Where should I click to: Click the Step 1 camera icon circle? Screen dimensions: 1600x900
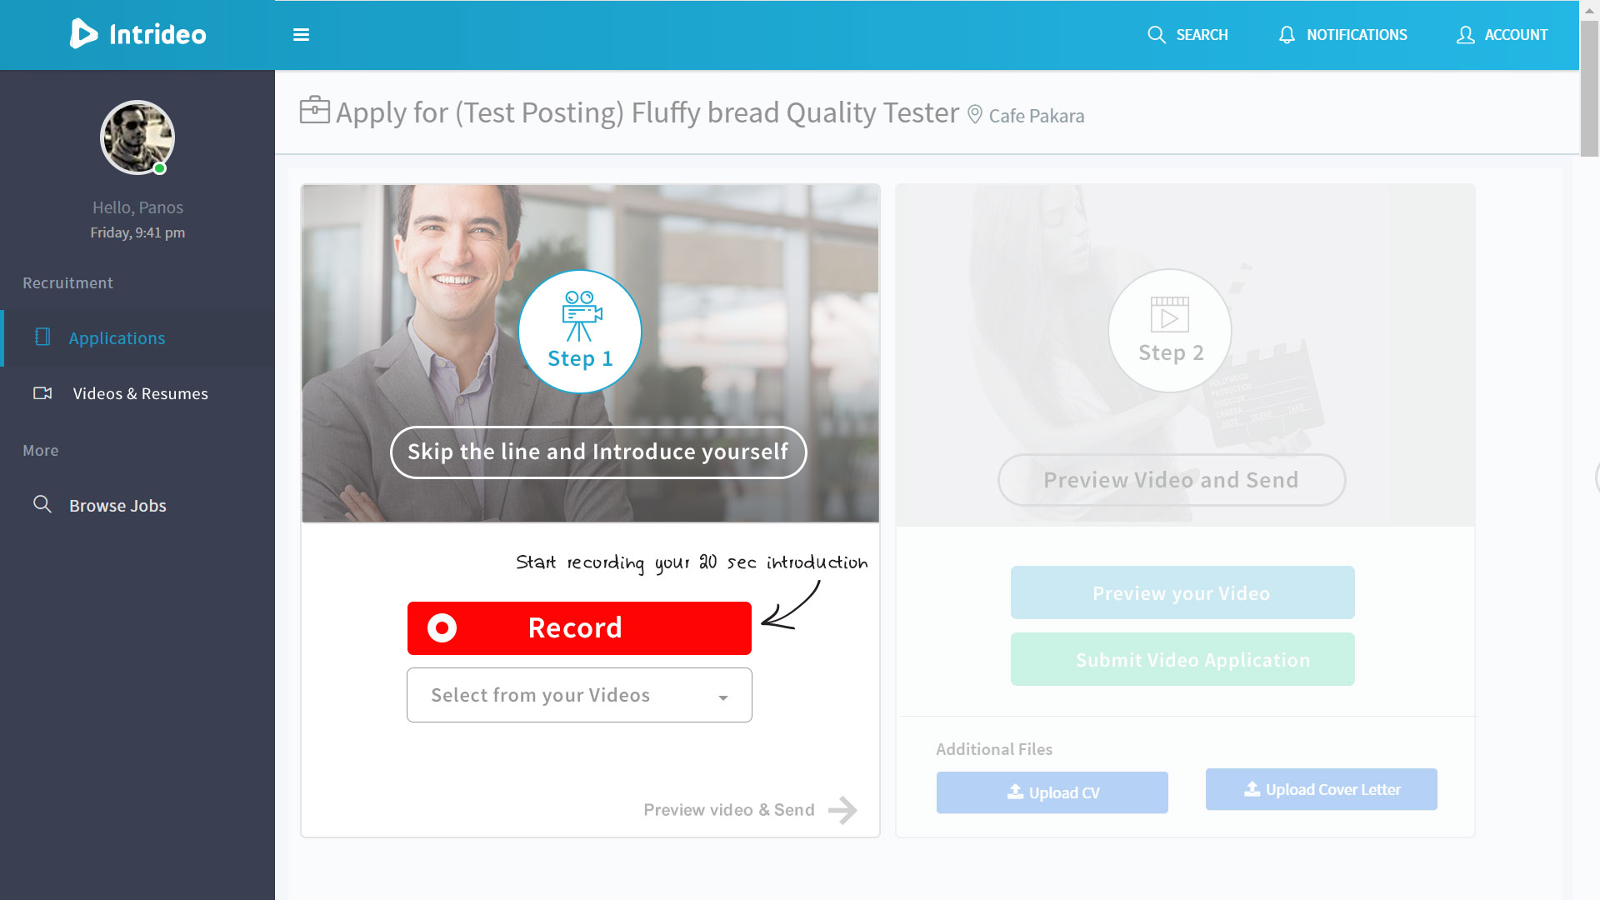580,331
